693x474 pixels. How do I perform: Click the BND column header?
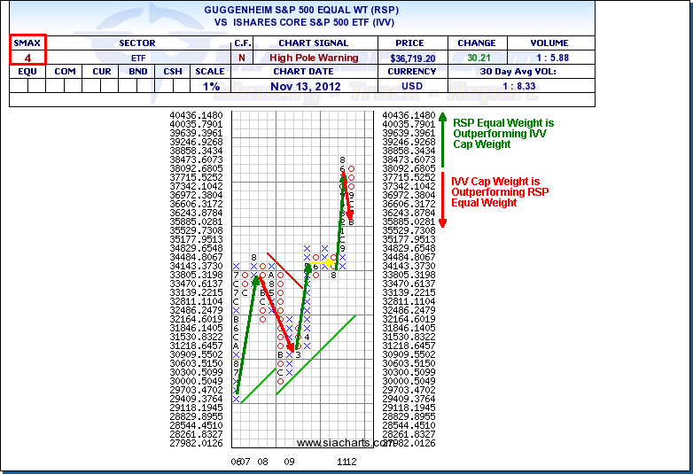click(x=137, y=72)
